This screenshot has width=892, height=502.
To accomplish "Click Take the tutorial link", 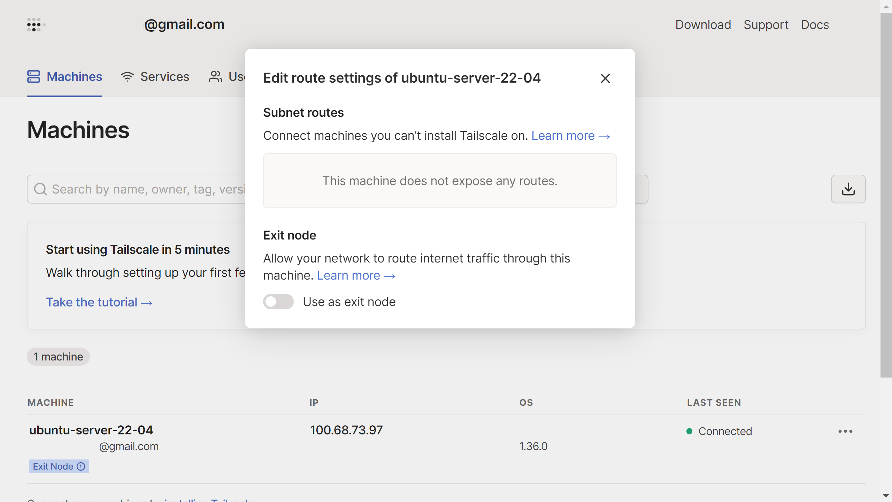I will pos(99,302).
